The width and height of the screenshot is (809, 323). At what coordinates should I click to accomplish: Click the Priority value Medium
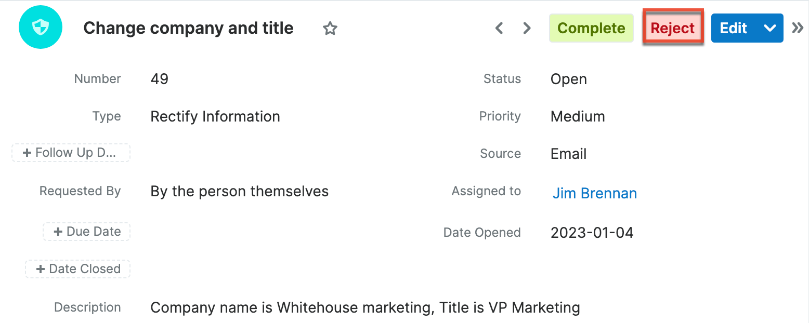point(577,117)
